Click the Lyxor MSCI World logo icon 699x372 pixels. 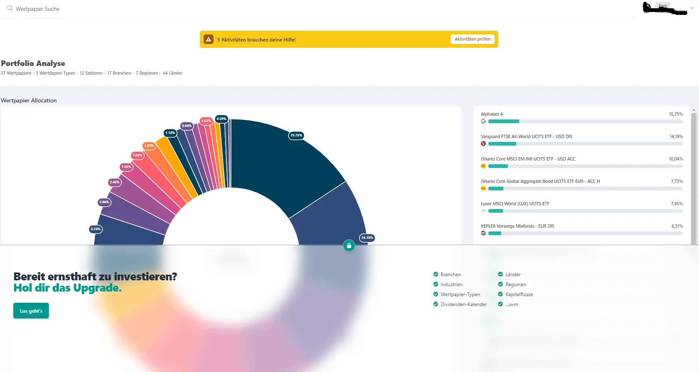click(x=483, y=211)
